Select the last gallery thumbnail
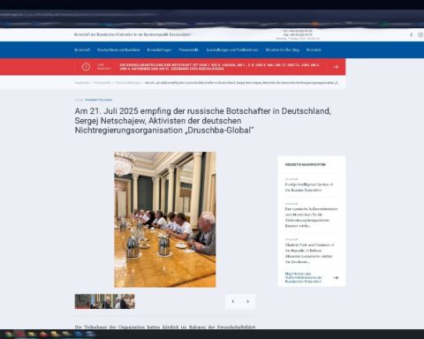 click(x=127, y=301)
